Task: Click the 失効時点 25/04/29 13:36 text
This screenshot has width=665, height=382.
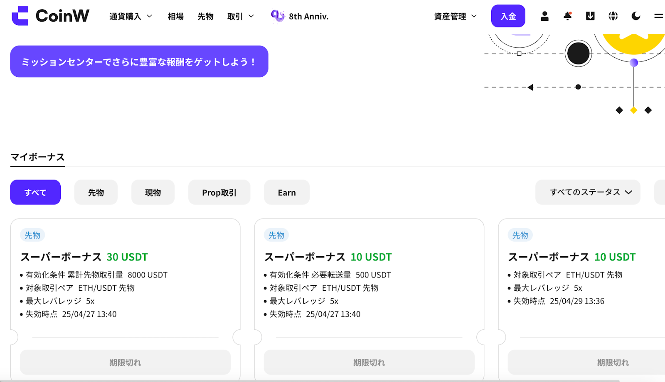Action: [559, 301]
